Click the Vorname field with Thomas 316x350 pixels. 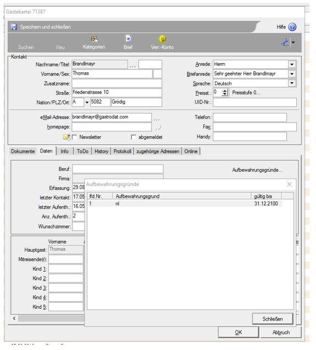pyautogui.click(x=112, y=74)
